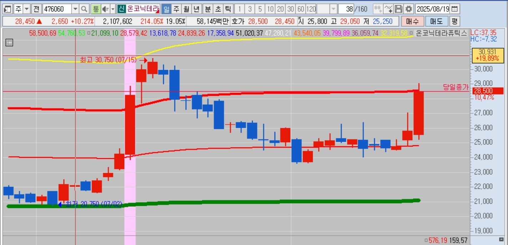Click the 온코닉테라퓨틱스 chart legend label
Image resolution: width=508 pixels, height=245 pixels.
[x=442, y=33]
